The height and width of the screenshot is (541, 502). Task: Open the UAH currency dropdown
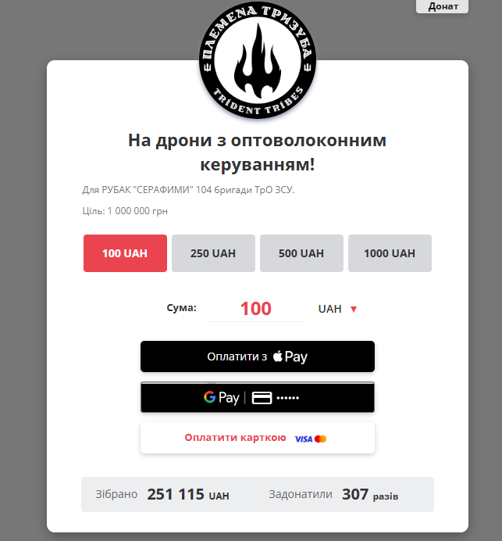point(337,309)
